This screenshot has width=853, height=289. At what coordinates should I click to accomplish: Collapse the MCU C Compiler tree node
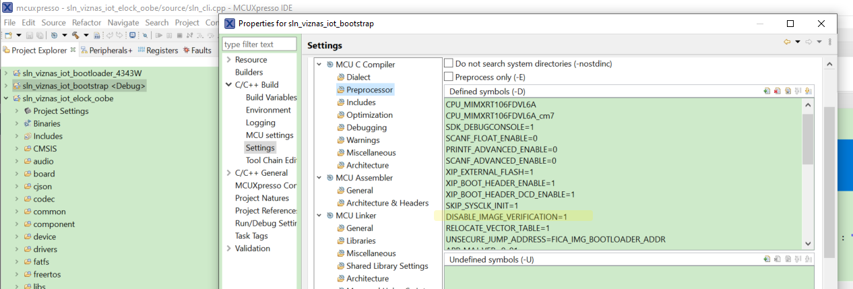[319, 65]
